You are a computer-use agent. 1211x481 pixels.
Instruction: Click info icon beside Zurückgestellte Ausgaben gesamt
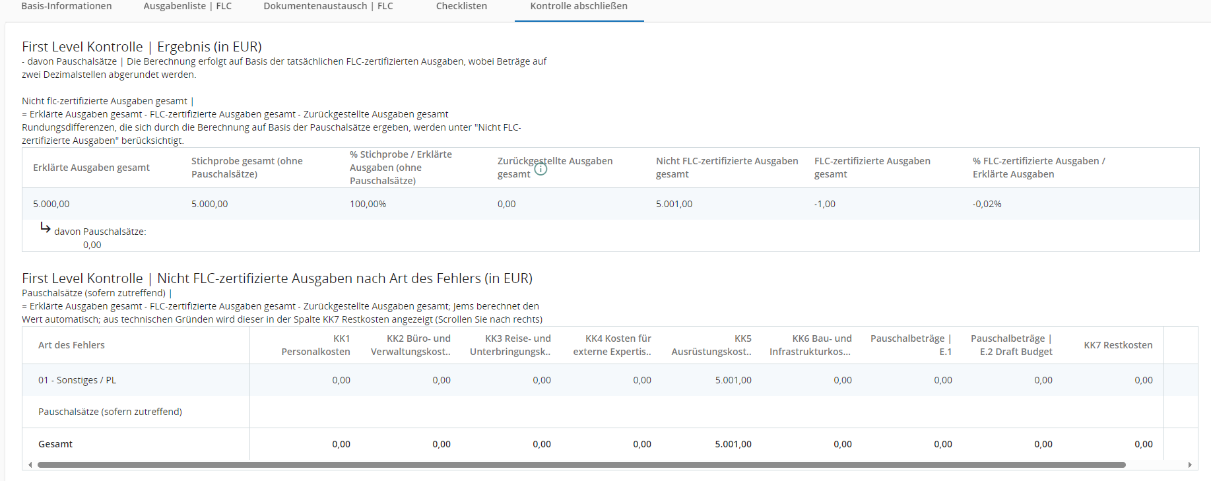(540, 169)
